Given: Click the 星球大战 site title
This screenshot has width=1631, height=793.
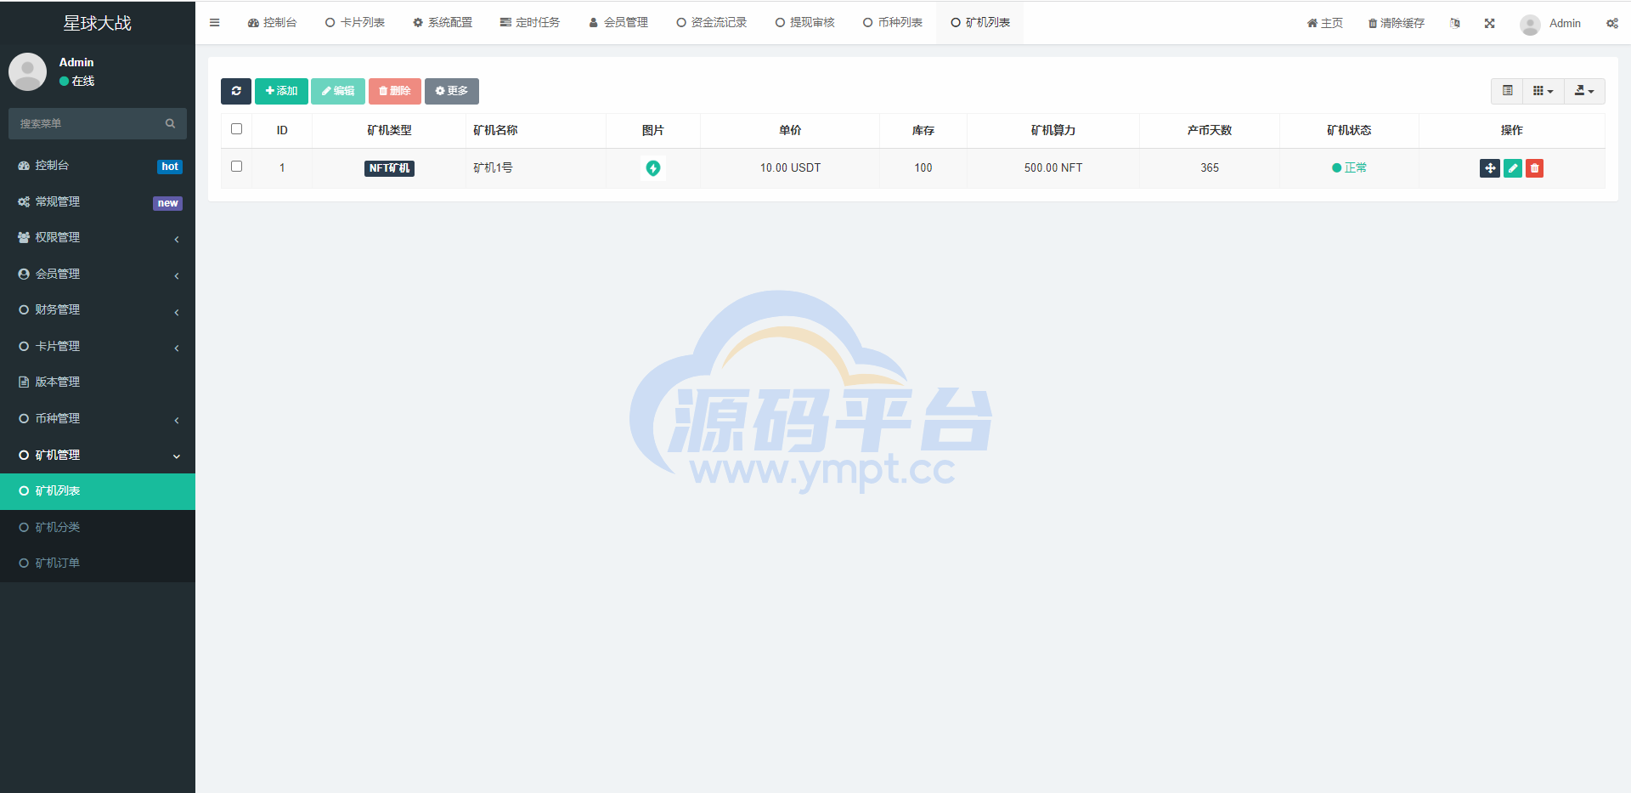Looking at the screenshot, I should (x=98, y=23).
